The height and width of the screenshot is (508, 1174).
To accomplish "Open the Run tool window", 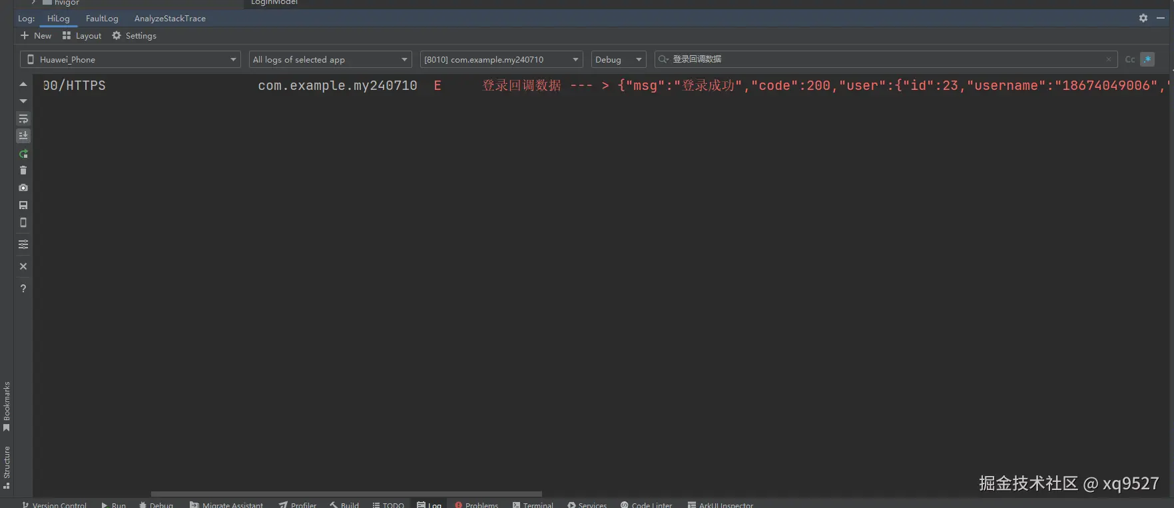I will click(113, 504).
